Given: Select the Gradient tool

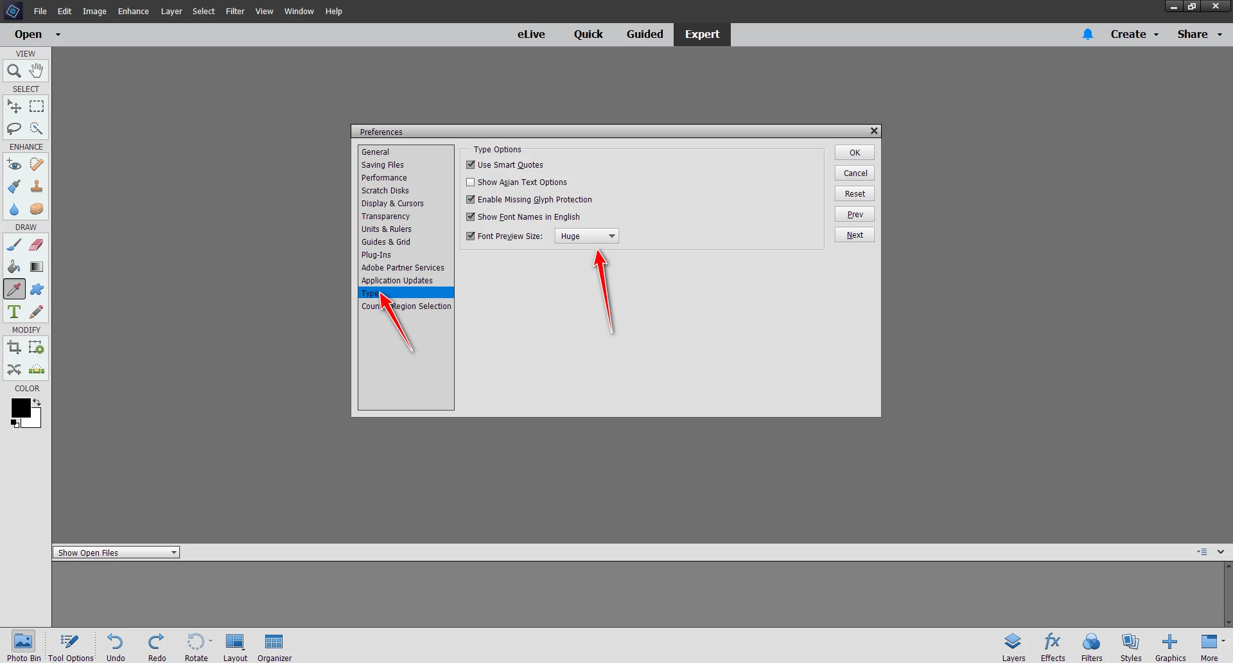Looking at the screenshot, I should 37,267.
